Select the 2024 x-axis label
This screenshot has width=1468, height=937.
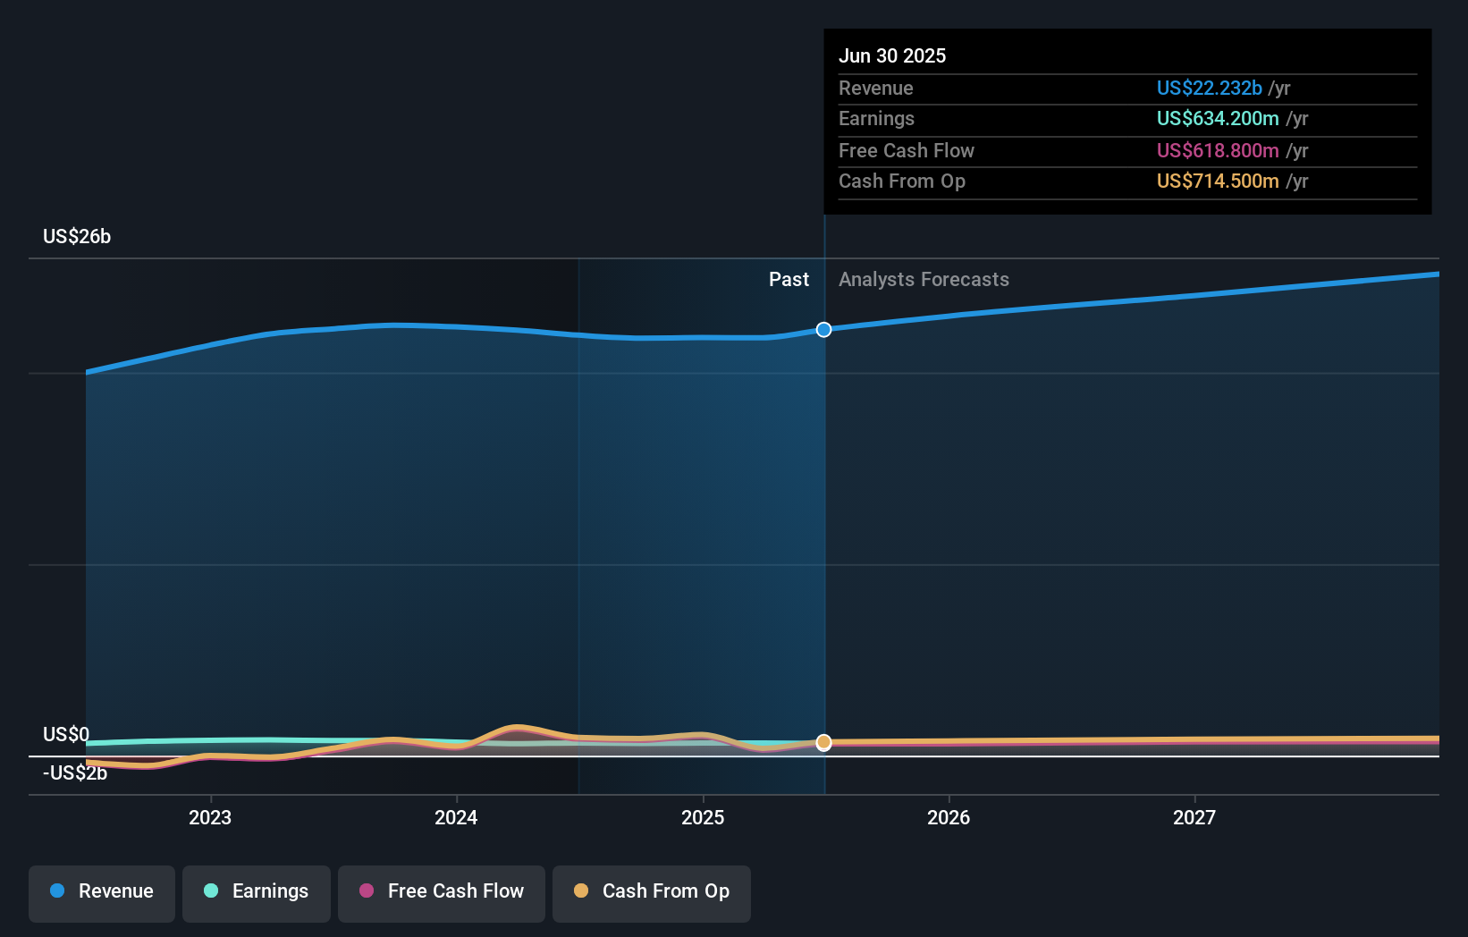click(456, 817)
